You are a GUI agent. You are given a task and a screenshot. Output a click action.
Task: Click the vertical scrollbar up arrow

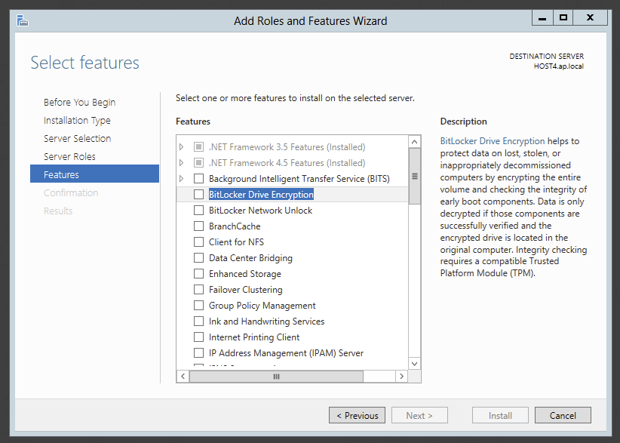coord(414,141)
